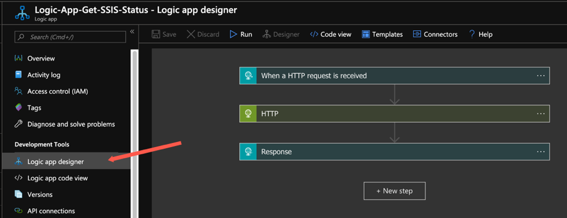Image resolution: width=567 pixels, height=218 pixels.
Task: Click the Help question mark icon
Action: click(x=472, y=34)
